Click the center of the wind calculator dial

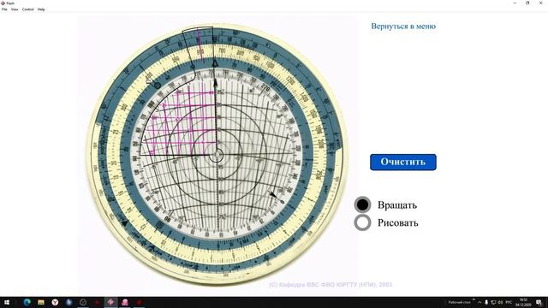[217, 155]
